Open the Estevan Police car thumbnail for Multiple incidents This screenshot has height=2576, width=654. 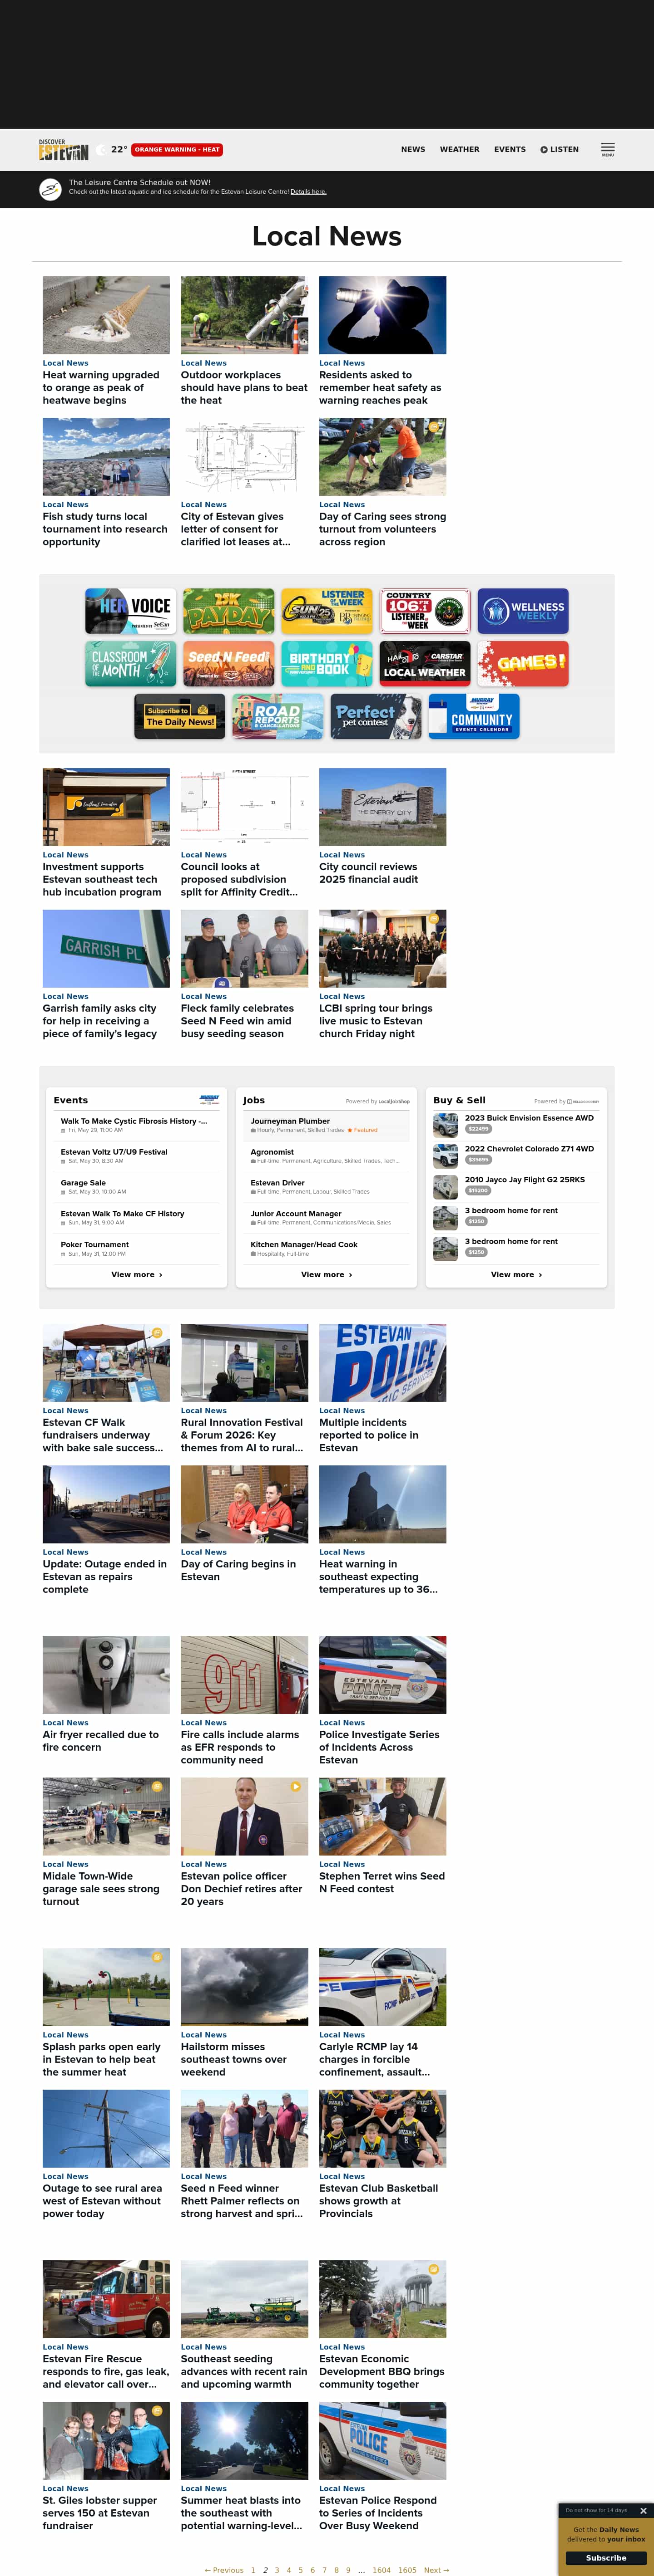tap(382, 1363)
